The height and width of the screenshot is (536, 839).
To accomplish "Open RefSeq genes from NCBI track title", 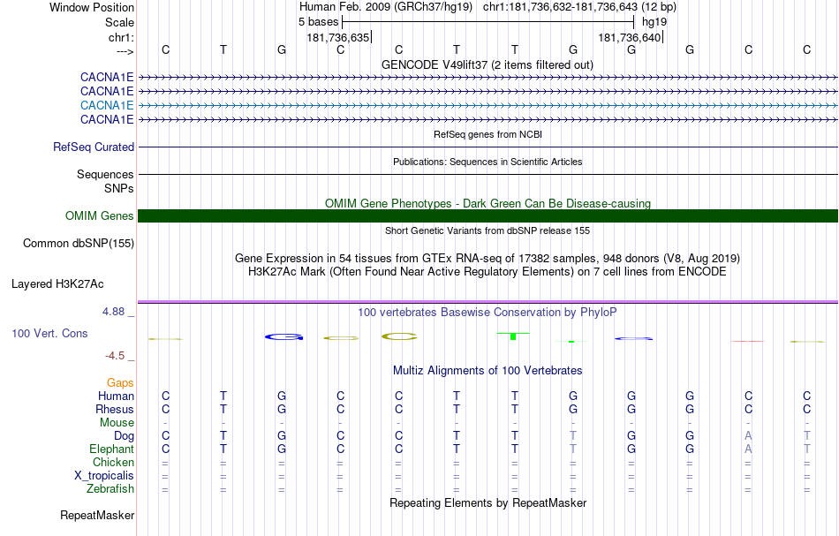I will coord(488,134).
